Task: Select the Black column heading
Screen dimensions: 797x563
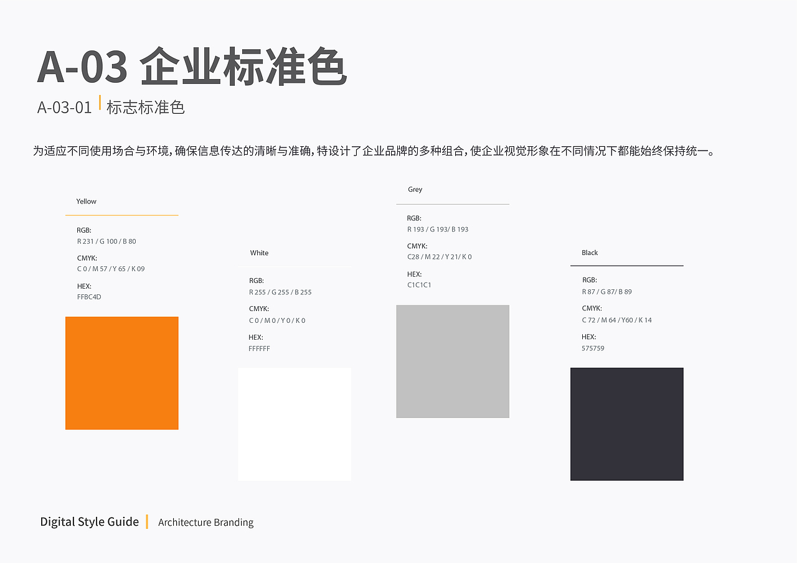Action: (589, 253)
